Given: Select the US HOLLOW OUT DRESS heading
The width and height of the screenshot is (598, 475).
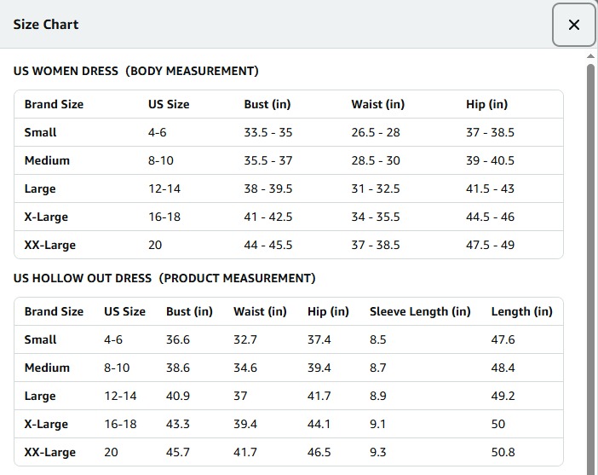Looking at the screenshot, I should (164, 278).
